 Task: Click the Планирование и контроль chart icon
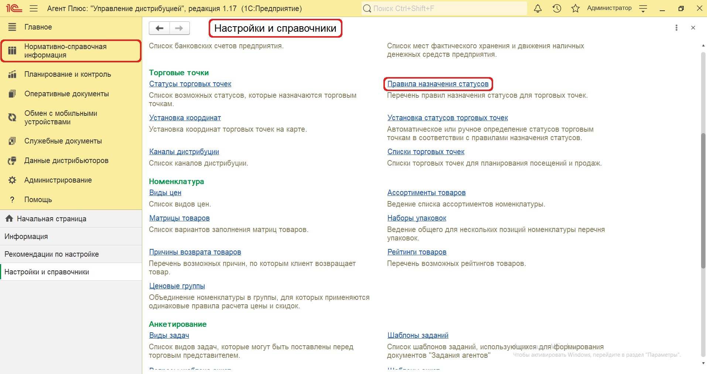point(12,74)
